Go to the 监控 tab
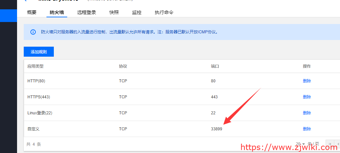 (x=137, y=12)
